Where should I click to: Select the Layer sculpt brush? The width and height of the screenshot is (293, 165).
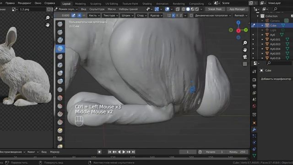tap(60, 65)
